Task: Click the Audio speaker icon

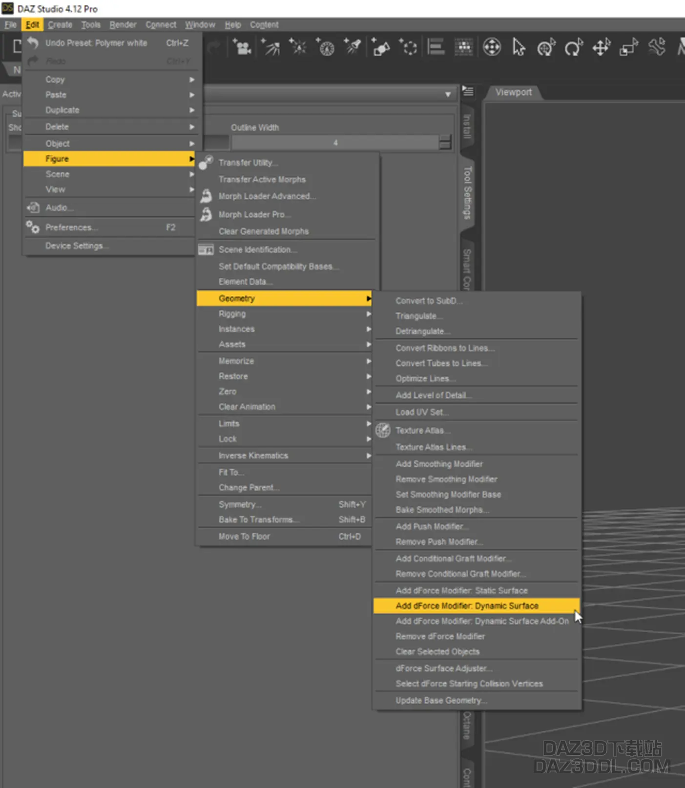Action: coord(33,207)
